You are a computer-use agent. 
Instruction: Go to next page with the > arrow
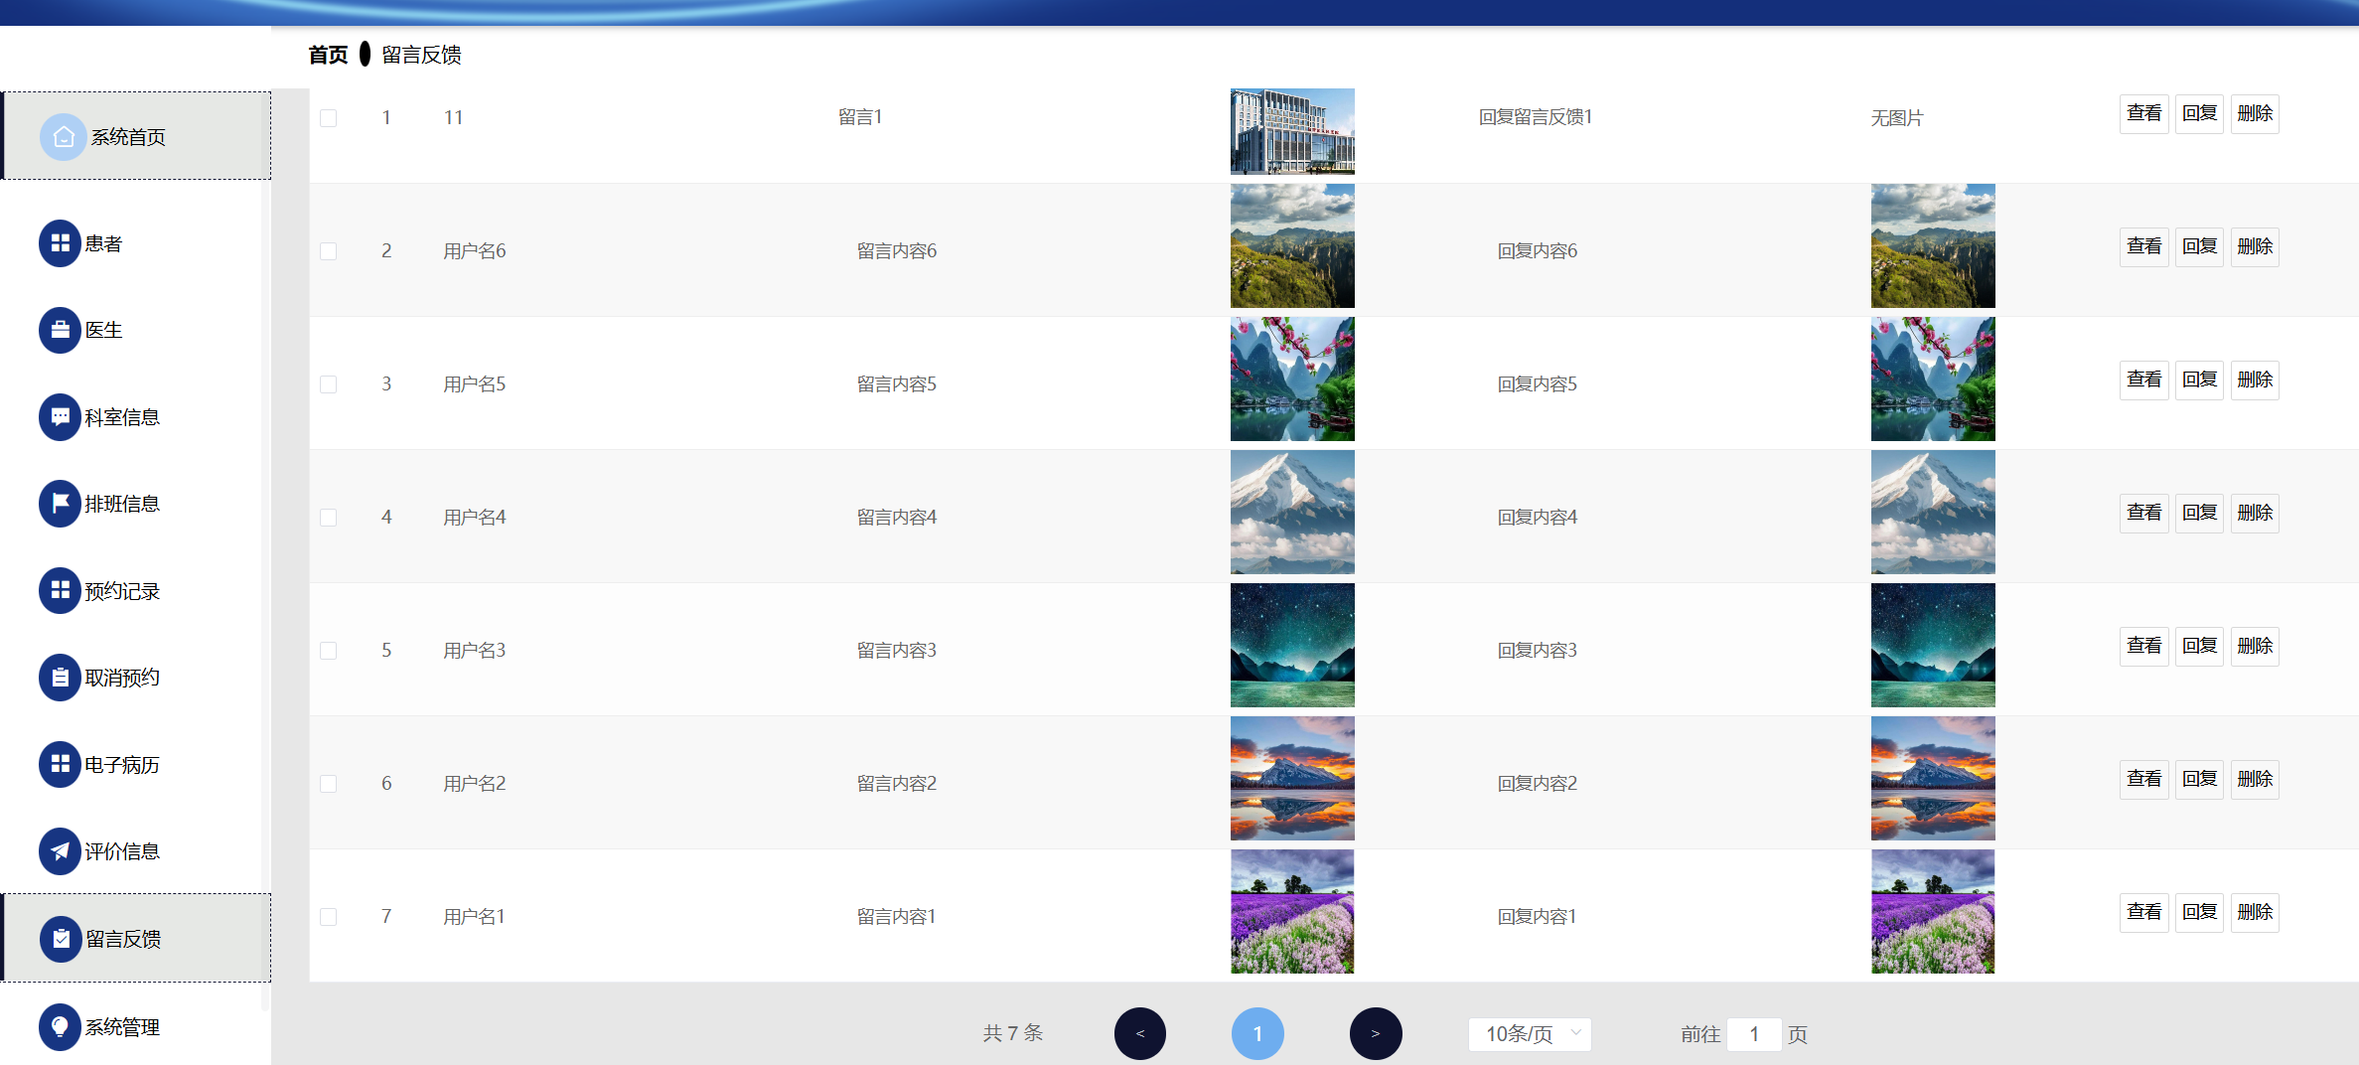point(1376,1034)
